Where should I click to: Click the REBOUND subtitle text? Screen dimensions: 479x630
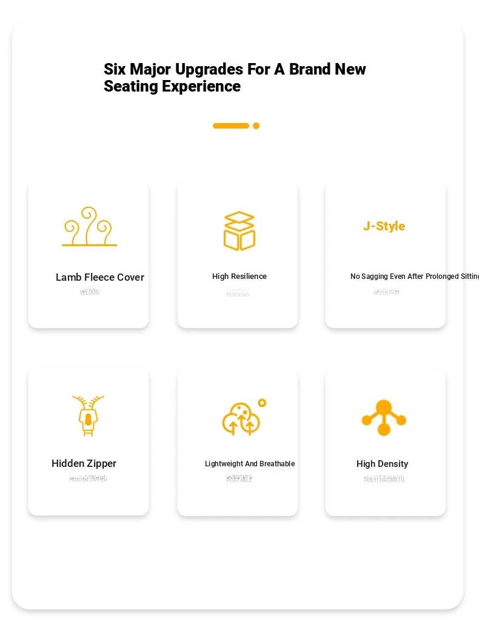(x=238, y=295)
